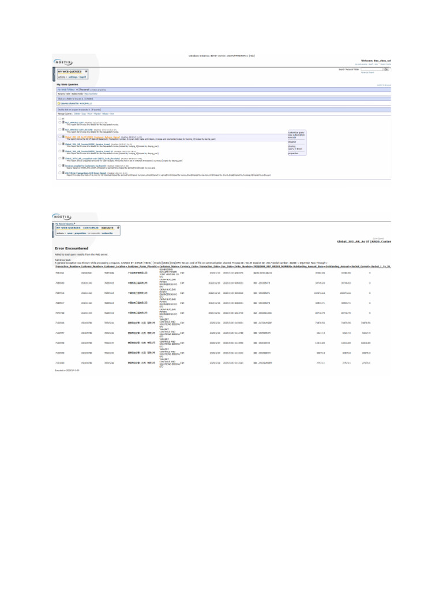Open the actions menu in the top screen

tap(62, 77)
